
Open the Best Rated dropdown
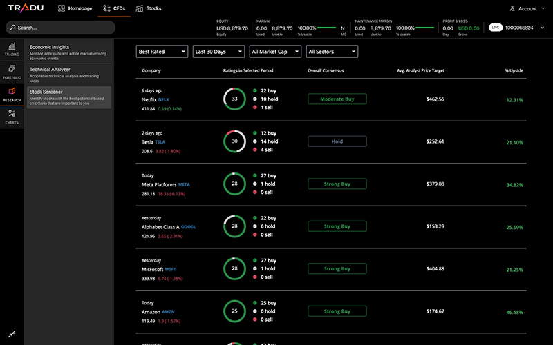tap(162, 51)
